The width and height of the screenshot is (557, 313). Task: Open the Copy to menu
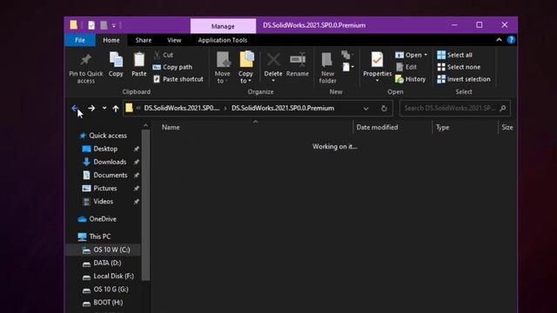[x=245, y=68]
